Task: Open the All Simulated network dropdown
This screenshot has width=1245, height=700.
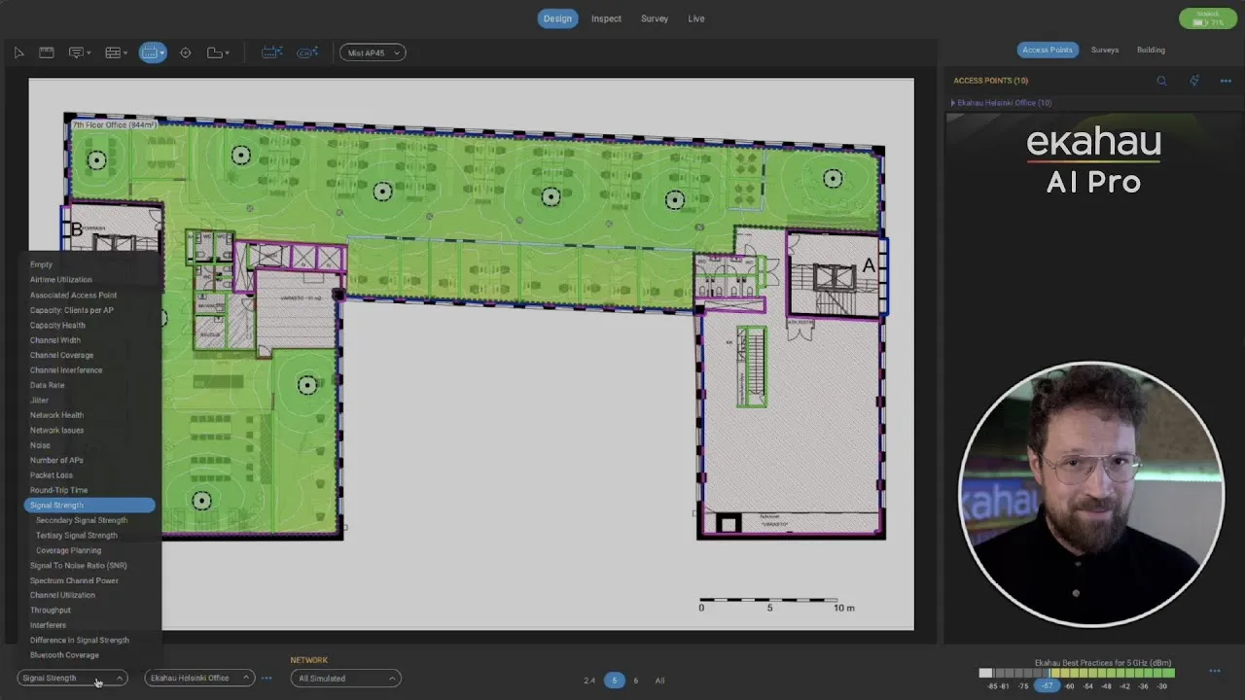Action: click(346, 679)
